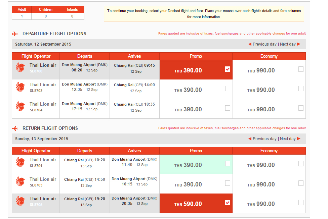Click the Children passenger count cell
Screen dimensions: 328x219
[46, 16]
